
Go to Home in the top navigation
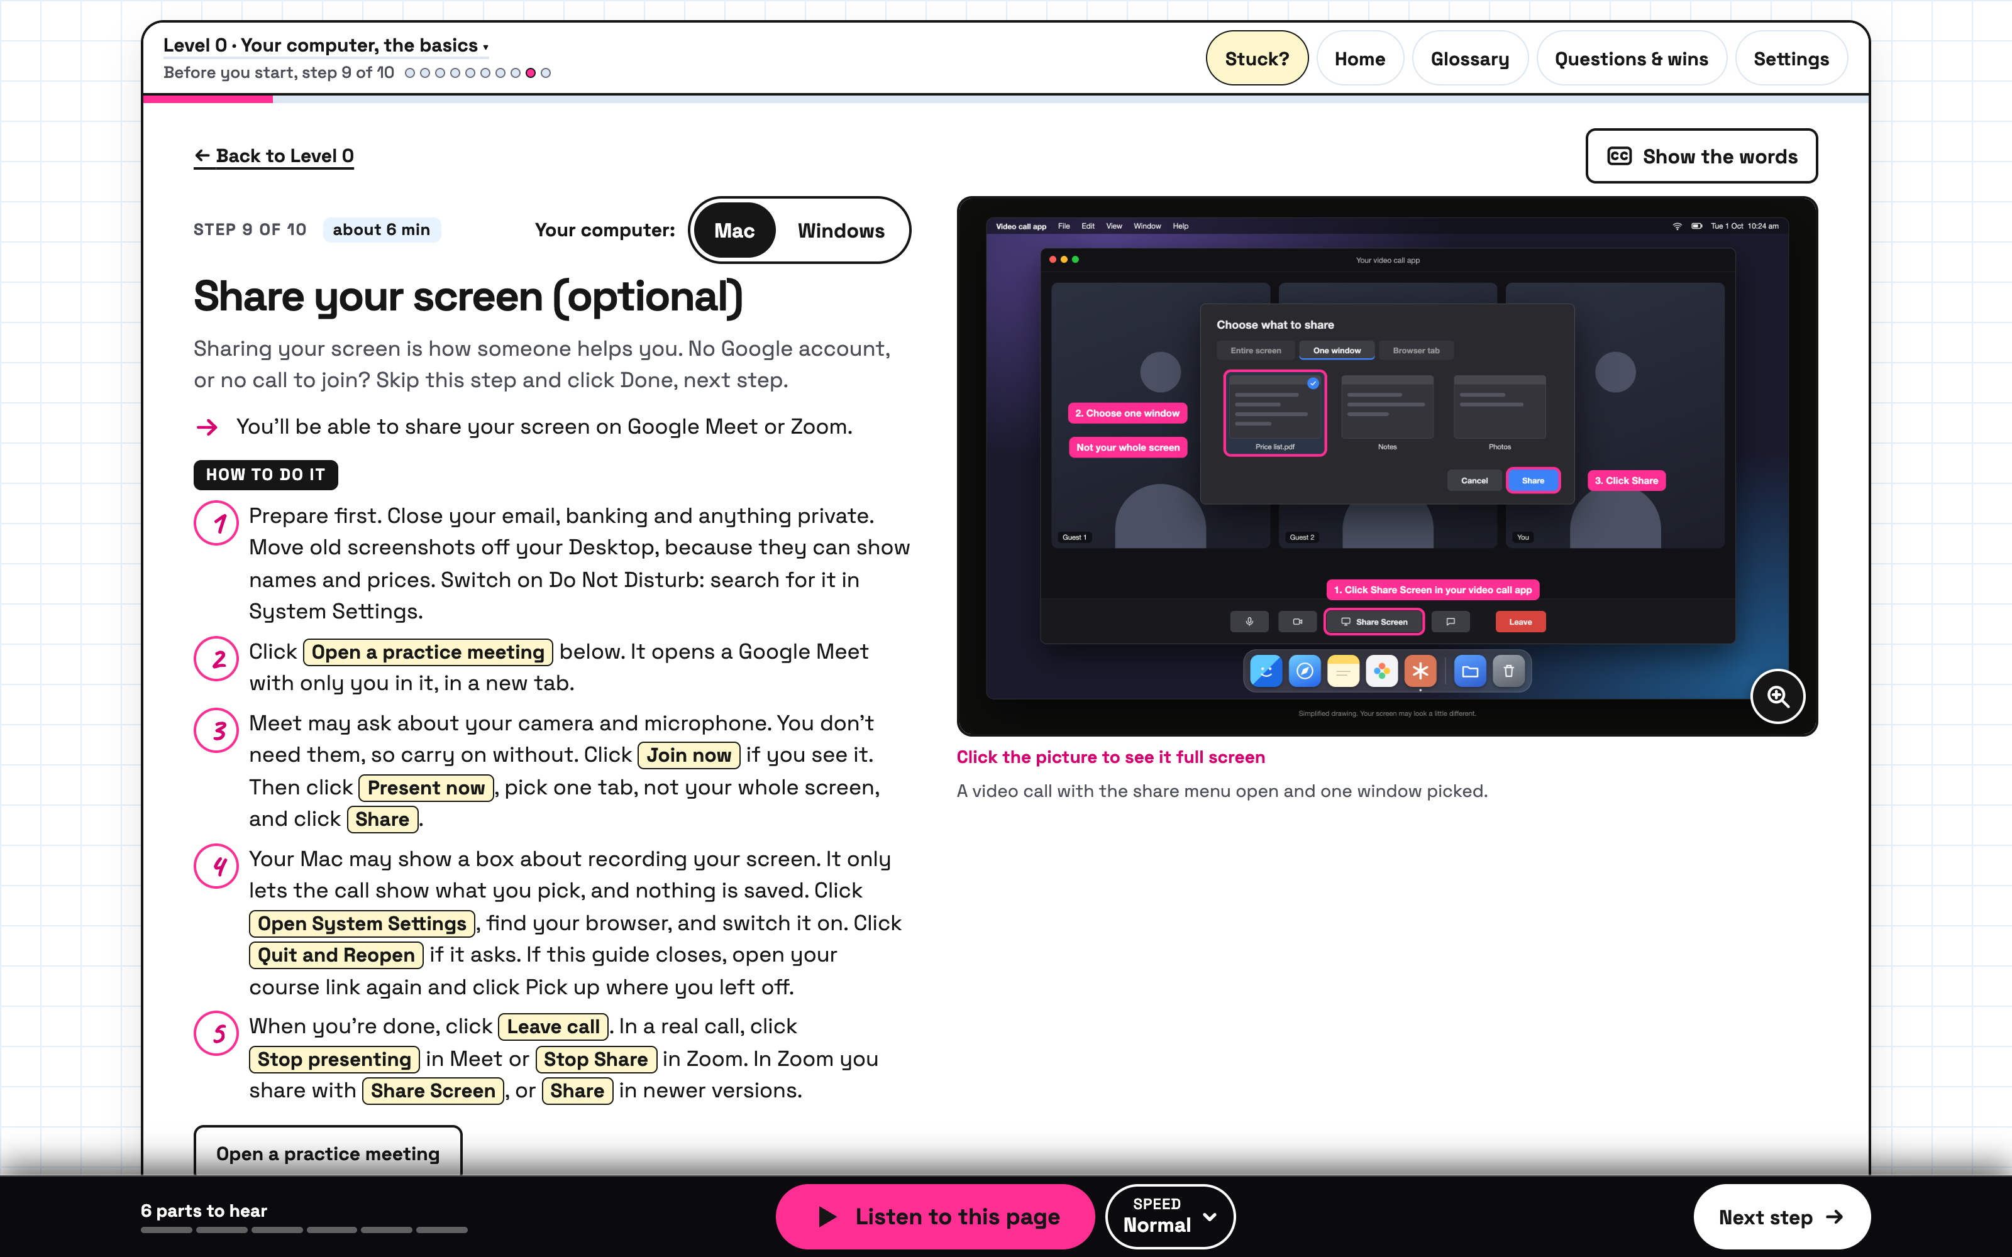click(1359, 59)
